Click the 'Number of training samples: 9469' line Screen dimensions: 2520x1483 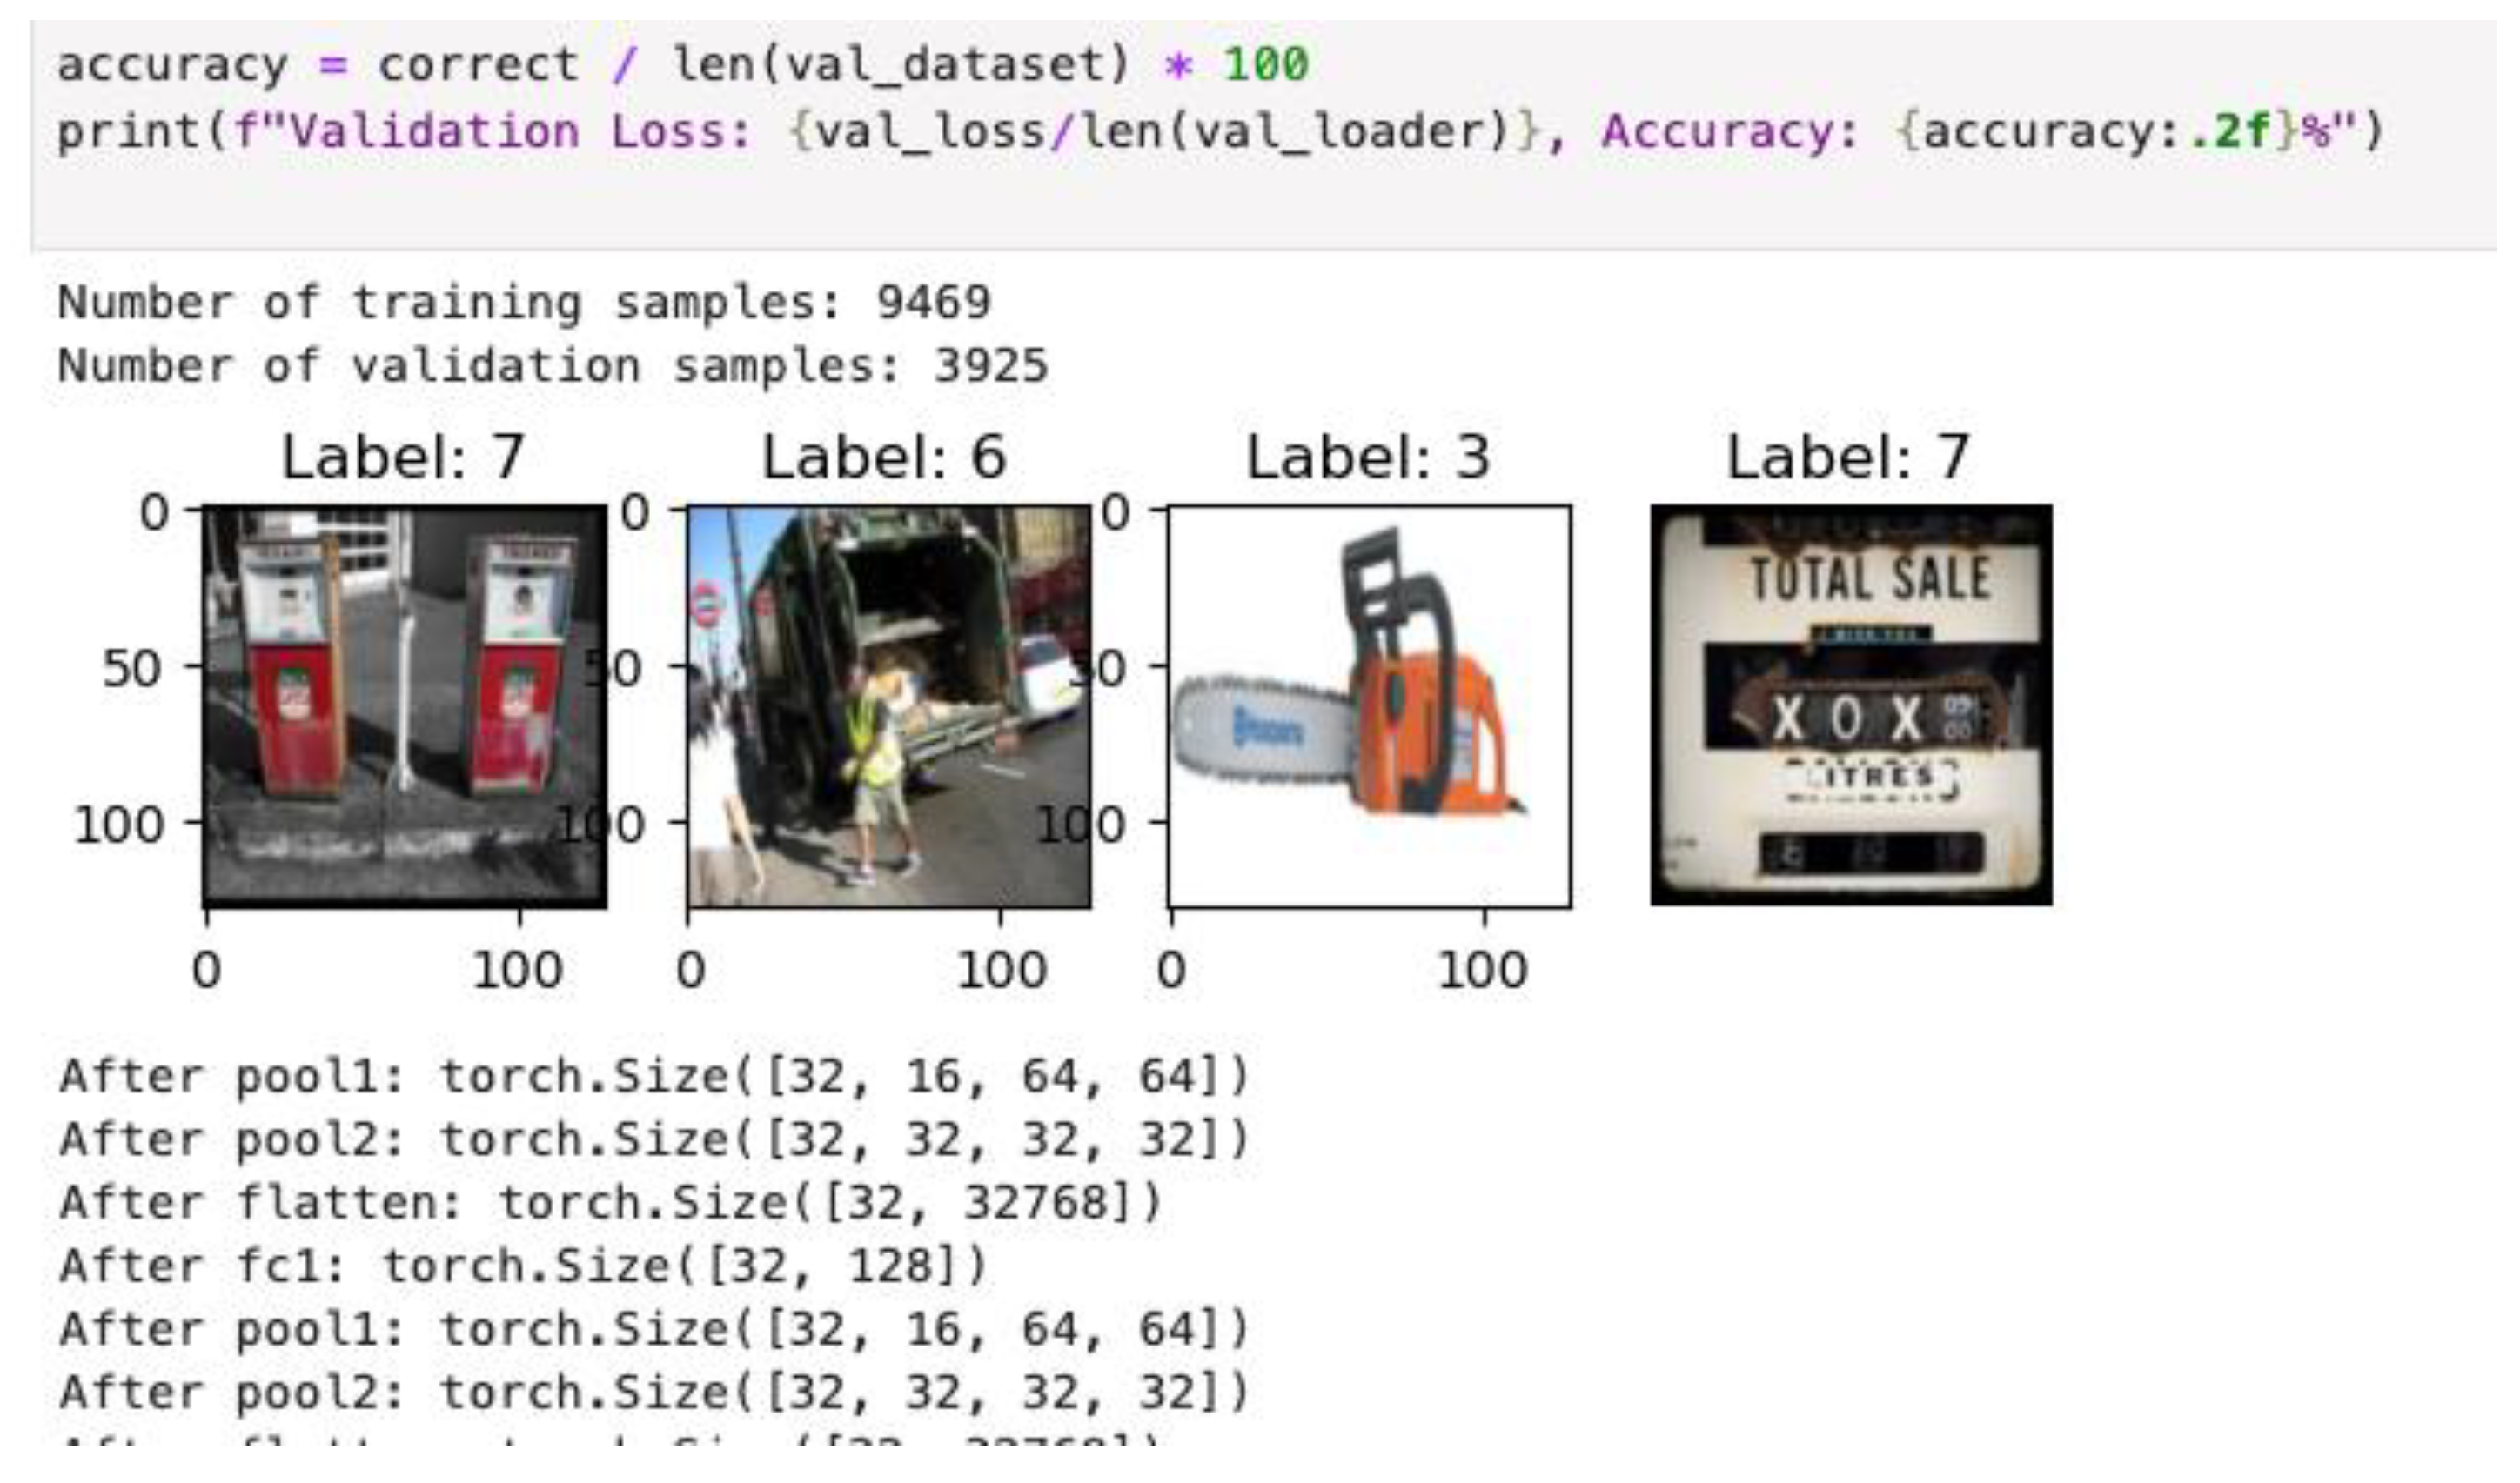coord(524,302)
